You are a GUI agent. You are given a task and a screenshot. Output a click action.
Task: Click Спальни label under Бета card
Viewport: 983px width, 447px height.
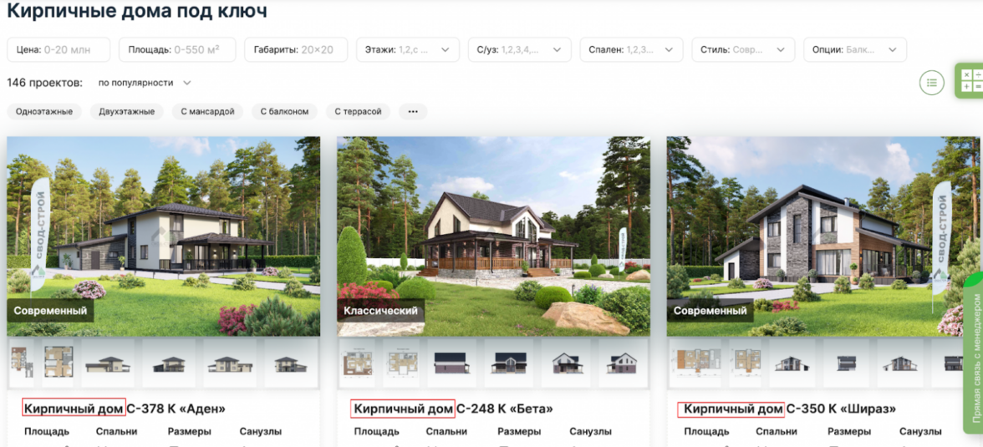[446, 431]
